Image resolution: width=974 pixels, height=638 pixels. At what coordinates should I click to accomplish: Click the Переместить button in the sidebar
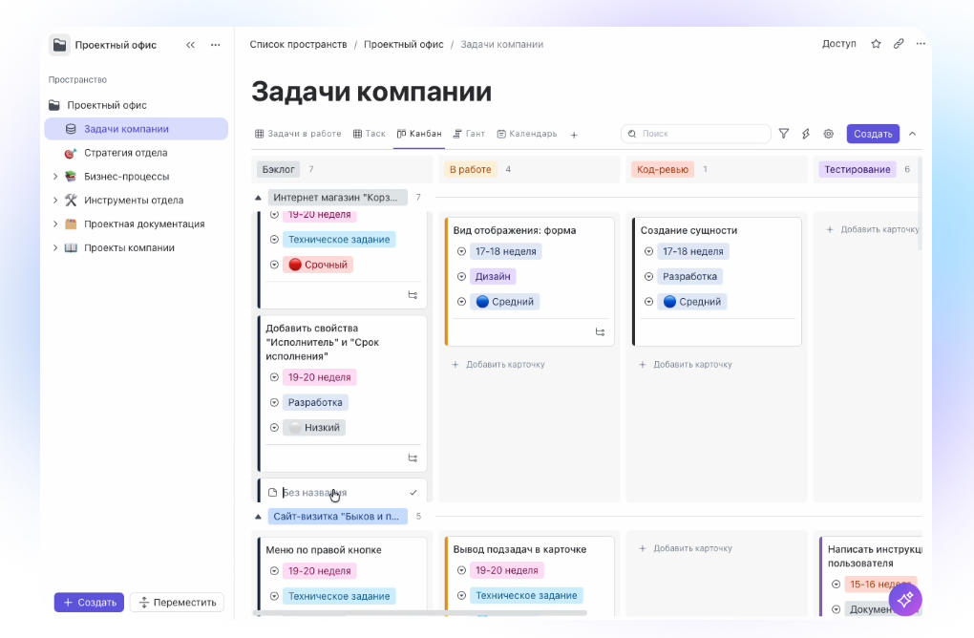[x=177, y=603]
